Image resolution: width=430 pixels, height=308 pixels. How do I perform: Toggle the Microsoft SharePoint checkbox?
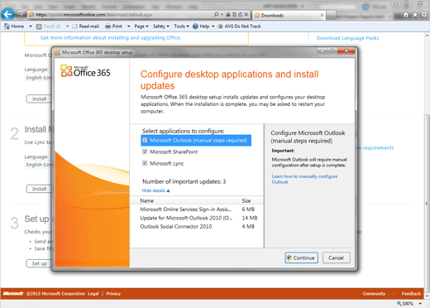tap(145, 152)
